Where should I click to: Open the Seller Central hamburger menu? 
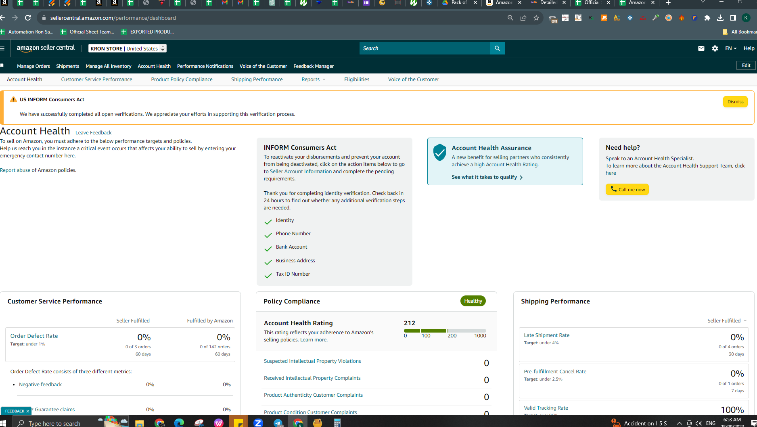pos(2,48)
